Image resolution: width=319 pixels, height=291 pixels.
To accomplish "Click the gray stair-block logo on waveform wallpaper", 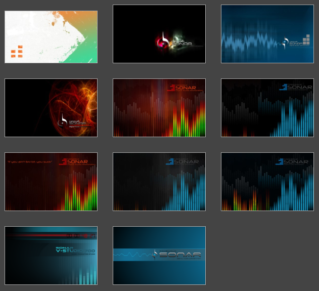I will [x=306, y=39].
